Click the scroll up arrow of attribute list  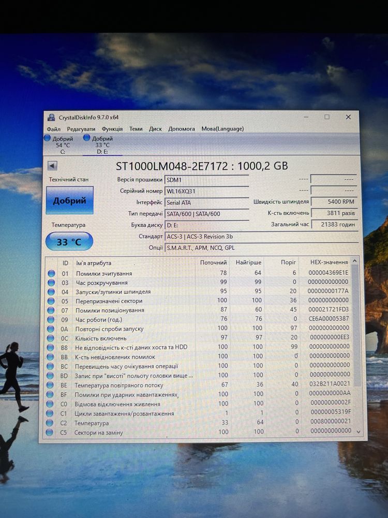click(355, 261)
